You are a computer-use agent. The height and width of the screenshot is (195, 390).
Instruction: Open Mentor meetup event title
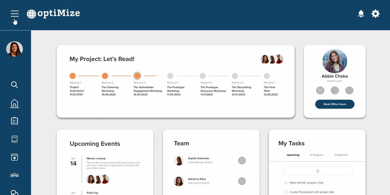96,158
